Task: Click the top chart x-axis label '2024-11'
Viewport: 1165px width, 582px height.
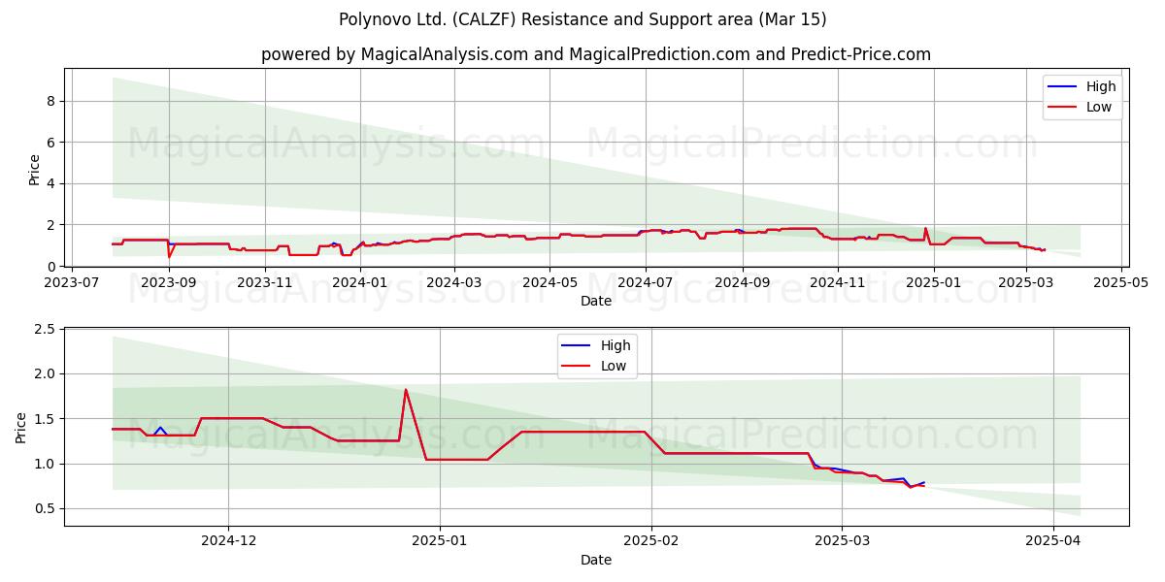Action: pos(837,283)
